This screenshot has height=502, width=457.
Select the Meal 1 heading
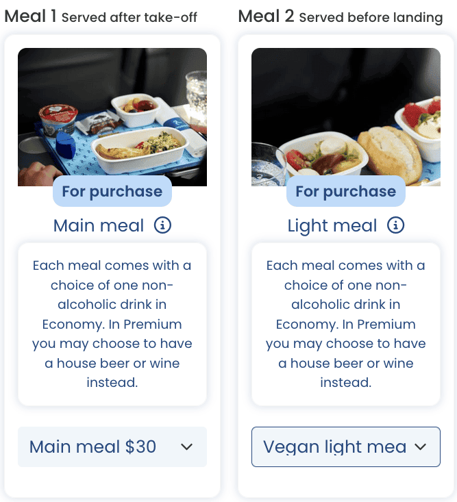pyautogui.click(x=31, y=16)
